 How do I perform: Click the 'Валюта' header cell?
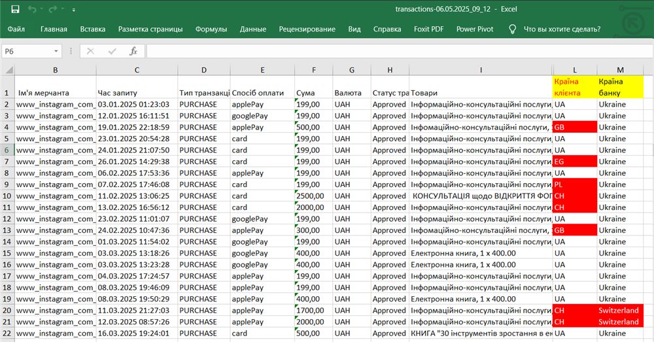click(x=352, y=87)
